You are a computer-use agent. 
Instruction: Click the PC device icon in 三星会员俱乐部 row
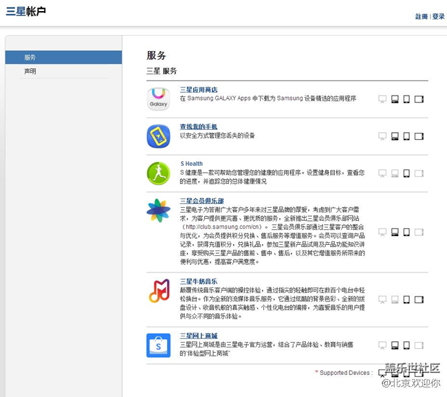click(395, 232)
